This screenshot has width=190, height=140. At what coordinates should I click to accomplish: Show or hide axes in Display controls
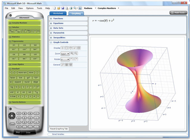coord(63,48)
